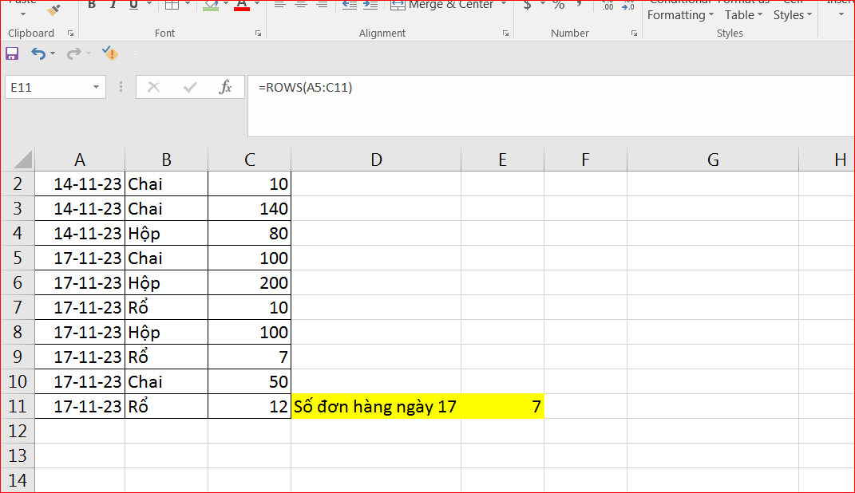
Task: Toggle Bold formatting
Action: pos(92,5)
